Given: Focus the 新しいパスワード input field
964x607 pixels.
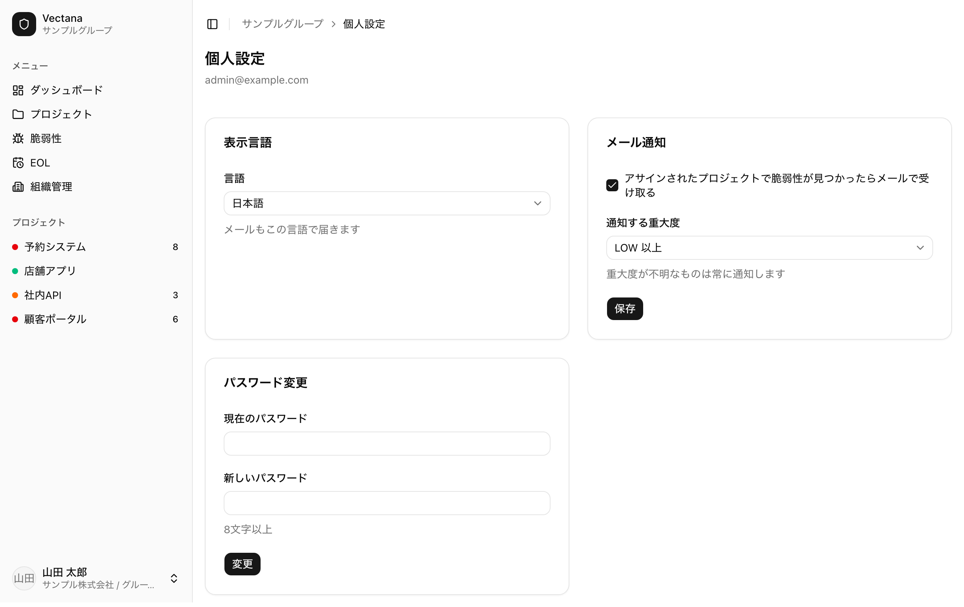Looking at the screenshot, I should point(387,503).
